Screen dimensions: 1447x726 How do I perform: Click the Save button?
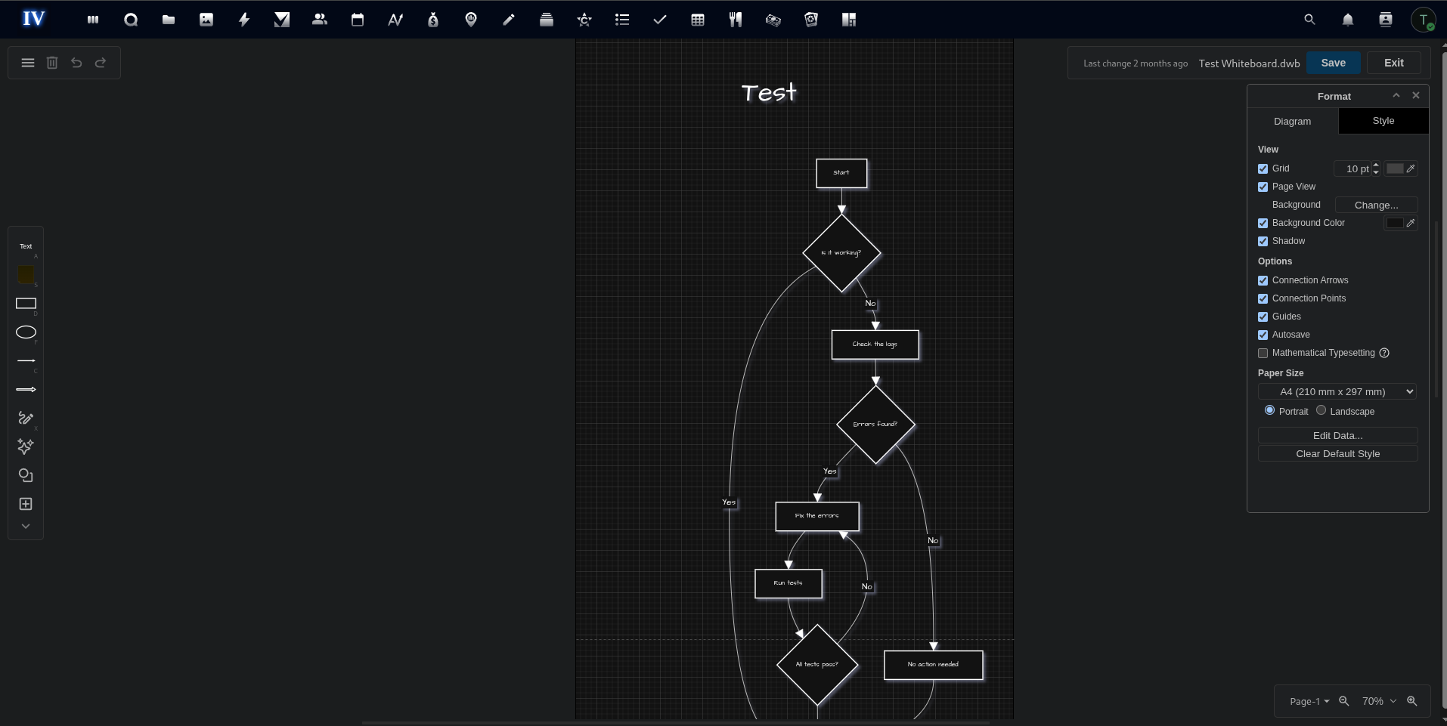[x=1333, y=63]
